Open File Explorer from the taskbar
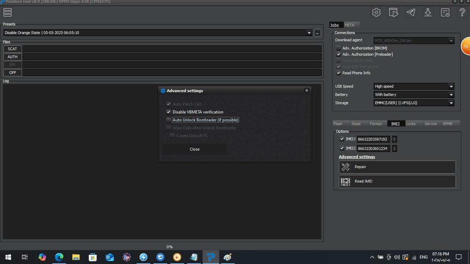The image size is (470, 264). (76, 257)
